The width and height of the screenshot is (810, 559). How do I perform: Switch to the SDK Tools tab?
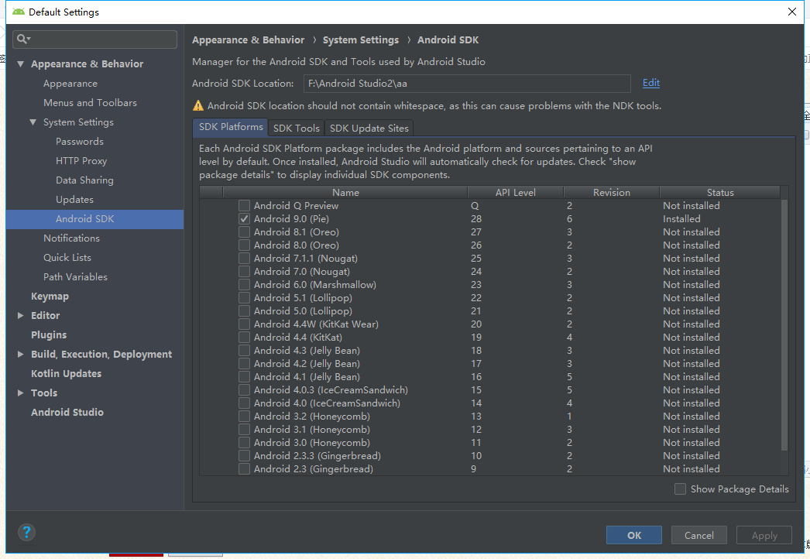(x=296, y=128)
